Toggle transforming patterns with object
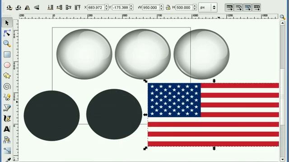Screen dimensions: 289x162 pyautogui.click(x=256, y=8)
